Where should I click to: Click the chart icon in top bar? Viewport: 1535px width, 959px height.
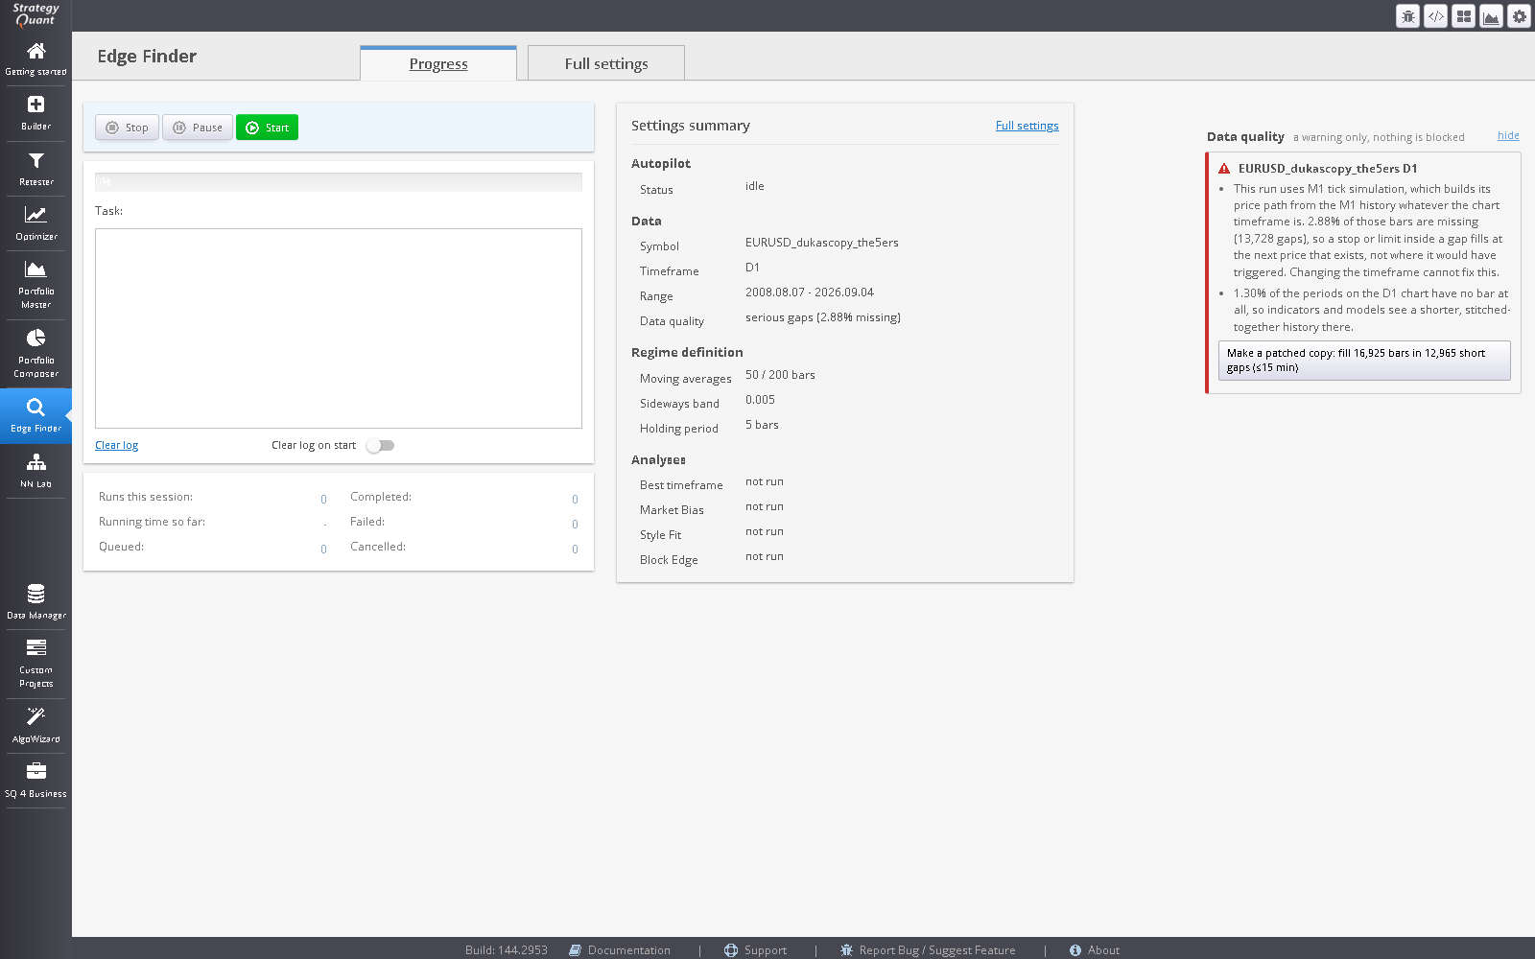click(x=1491, y=16)
